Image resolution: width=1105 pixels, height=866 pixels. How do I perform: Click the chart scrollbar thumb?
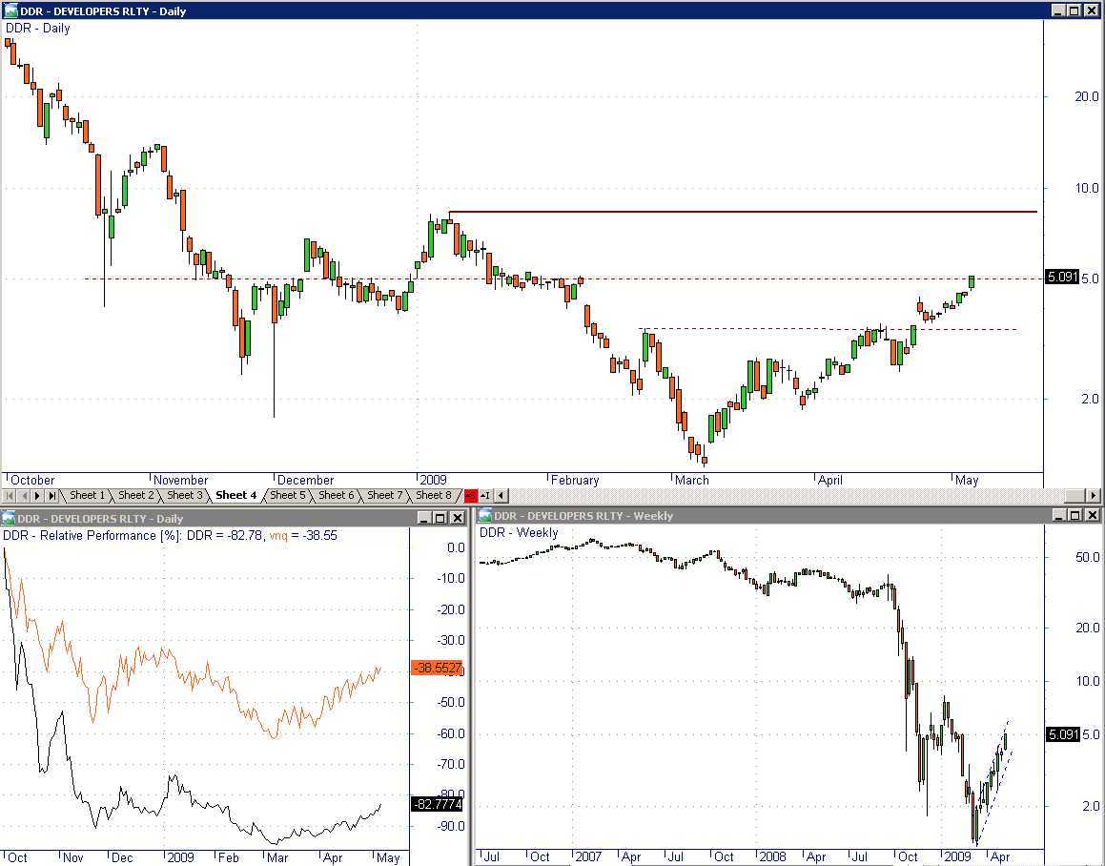1074,496
